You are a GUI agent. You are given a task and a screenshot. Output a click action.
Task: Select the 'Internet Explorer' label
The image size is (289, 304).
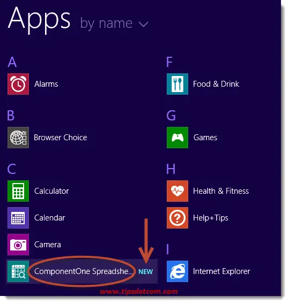(x=221, y=271)
